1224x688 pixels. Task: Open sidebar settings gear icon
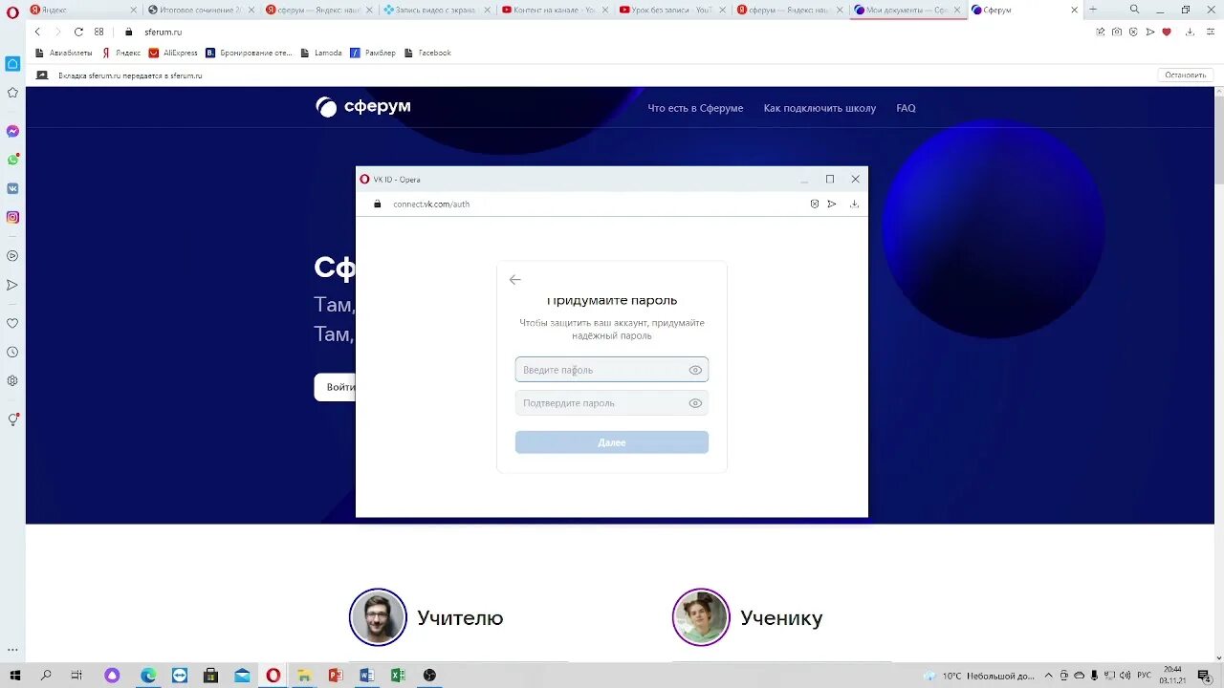click(12, 380)
